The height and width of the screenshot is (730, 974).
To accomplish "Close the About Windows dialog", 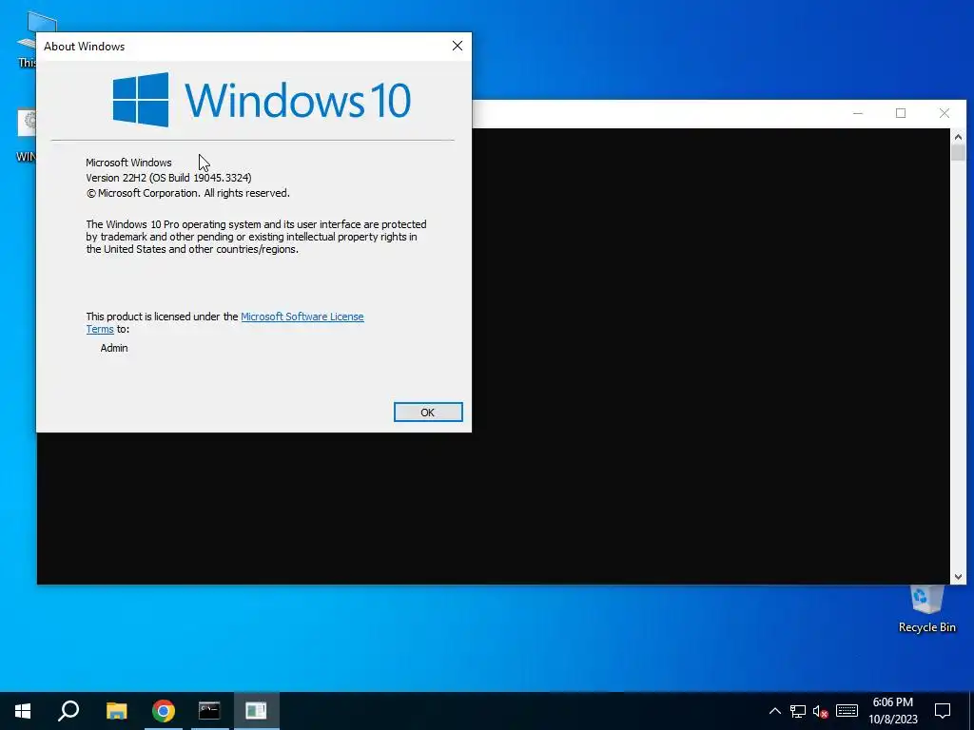I will (x=458, y=46).
